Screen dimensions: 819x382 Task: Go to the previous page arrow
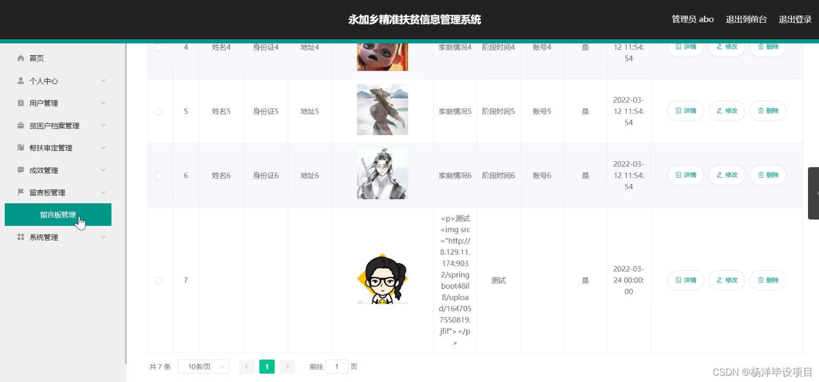(246, 367)
